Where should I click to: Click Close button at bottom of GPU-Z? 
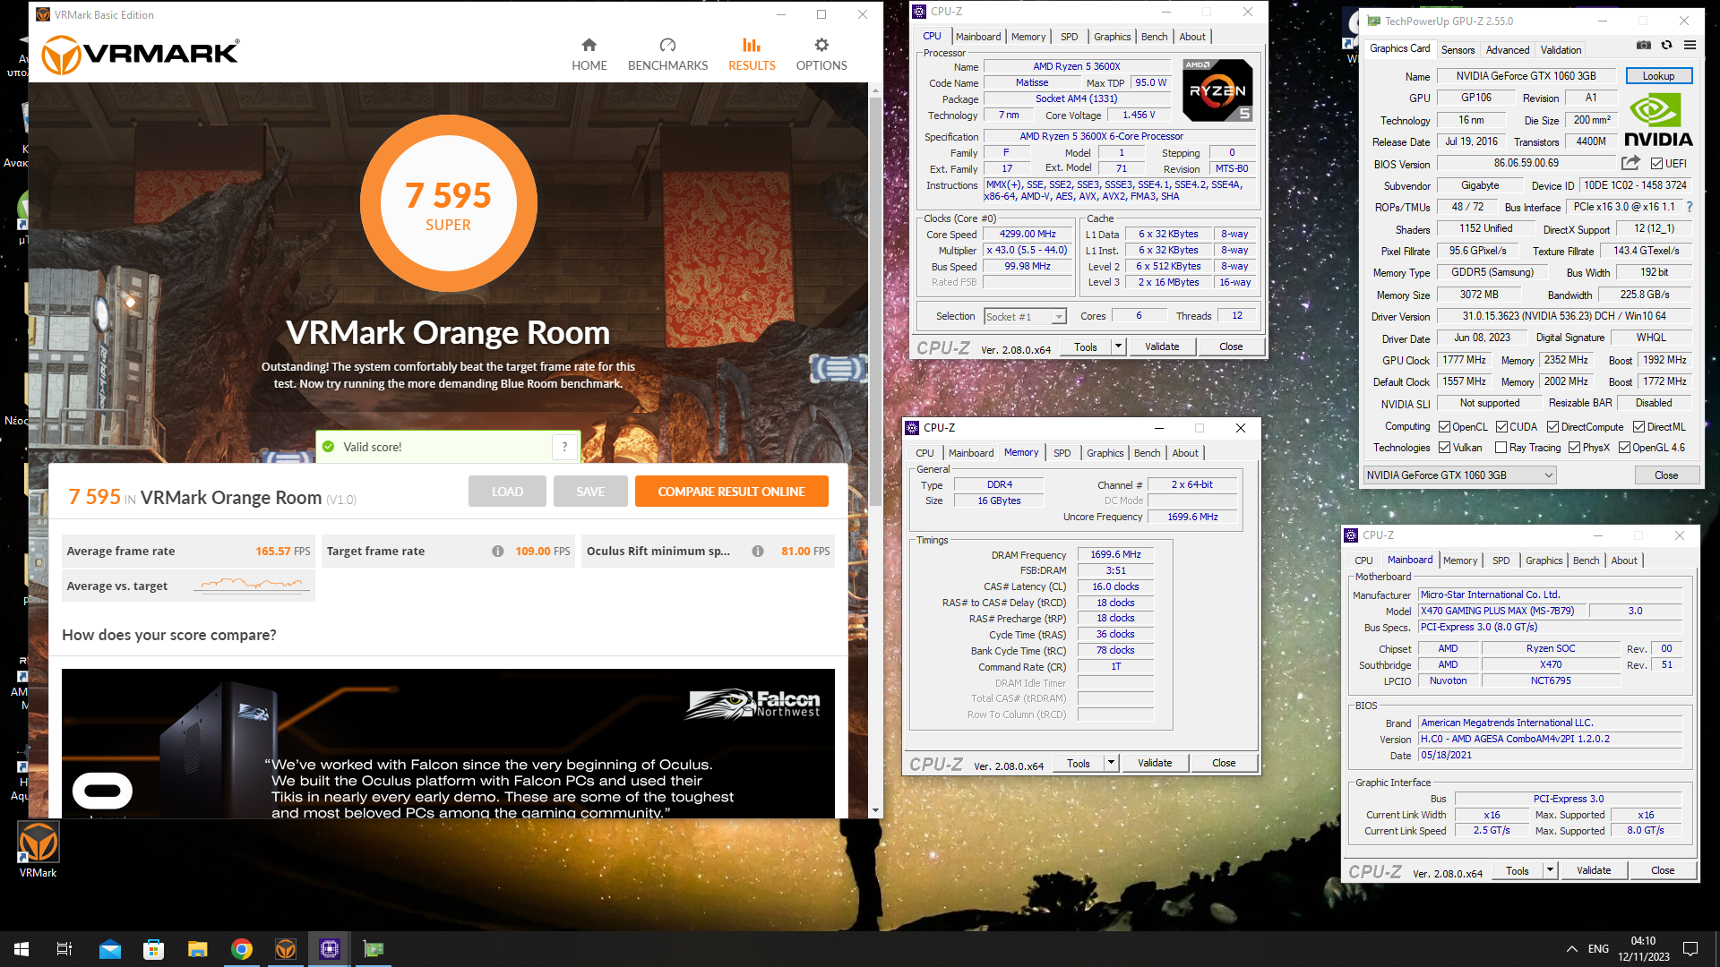click(1666, 475)
